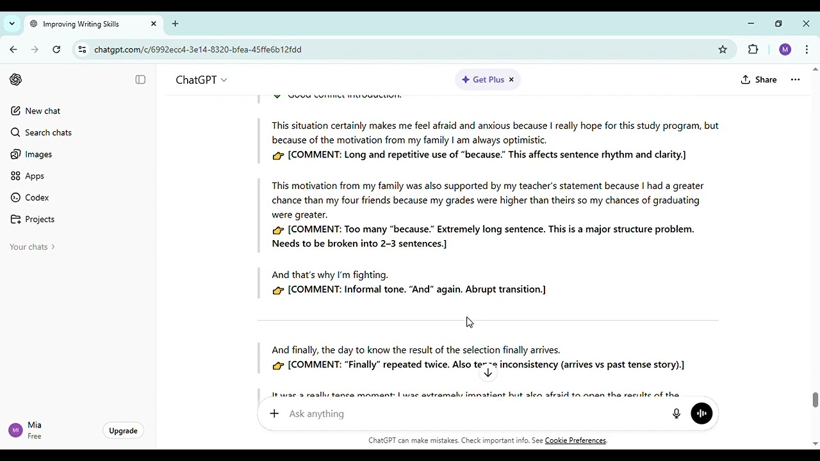The height and width of the screenshot is (461, 820).
Task: Bookmark this page with the star icon
Action: click(x=723, y=49)
